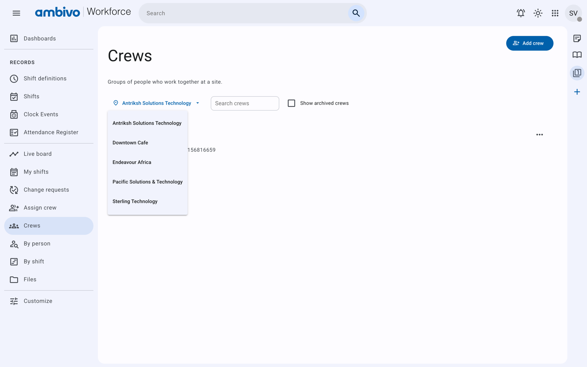The width and height of the screenshot is (587, 367).
Task: Open the notes panel icon in right rail
Action: tap(577, 38)
